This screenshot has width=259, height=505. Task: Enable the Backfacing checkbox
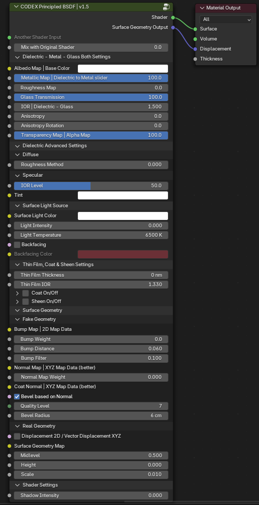pyautogui.click(x=17, y=245)
